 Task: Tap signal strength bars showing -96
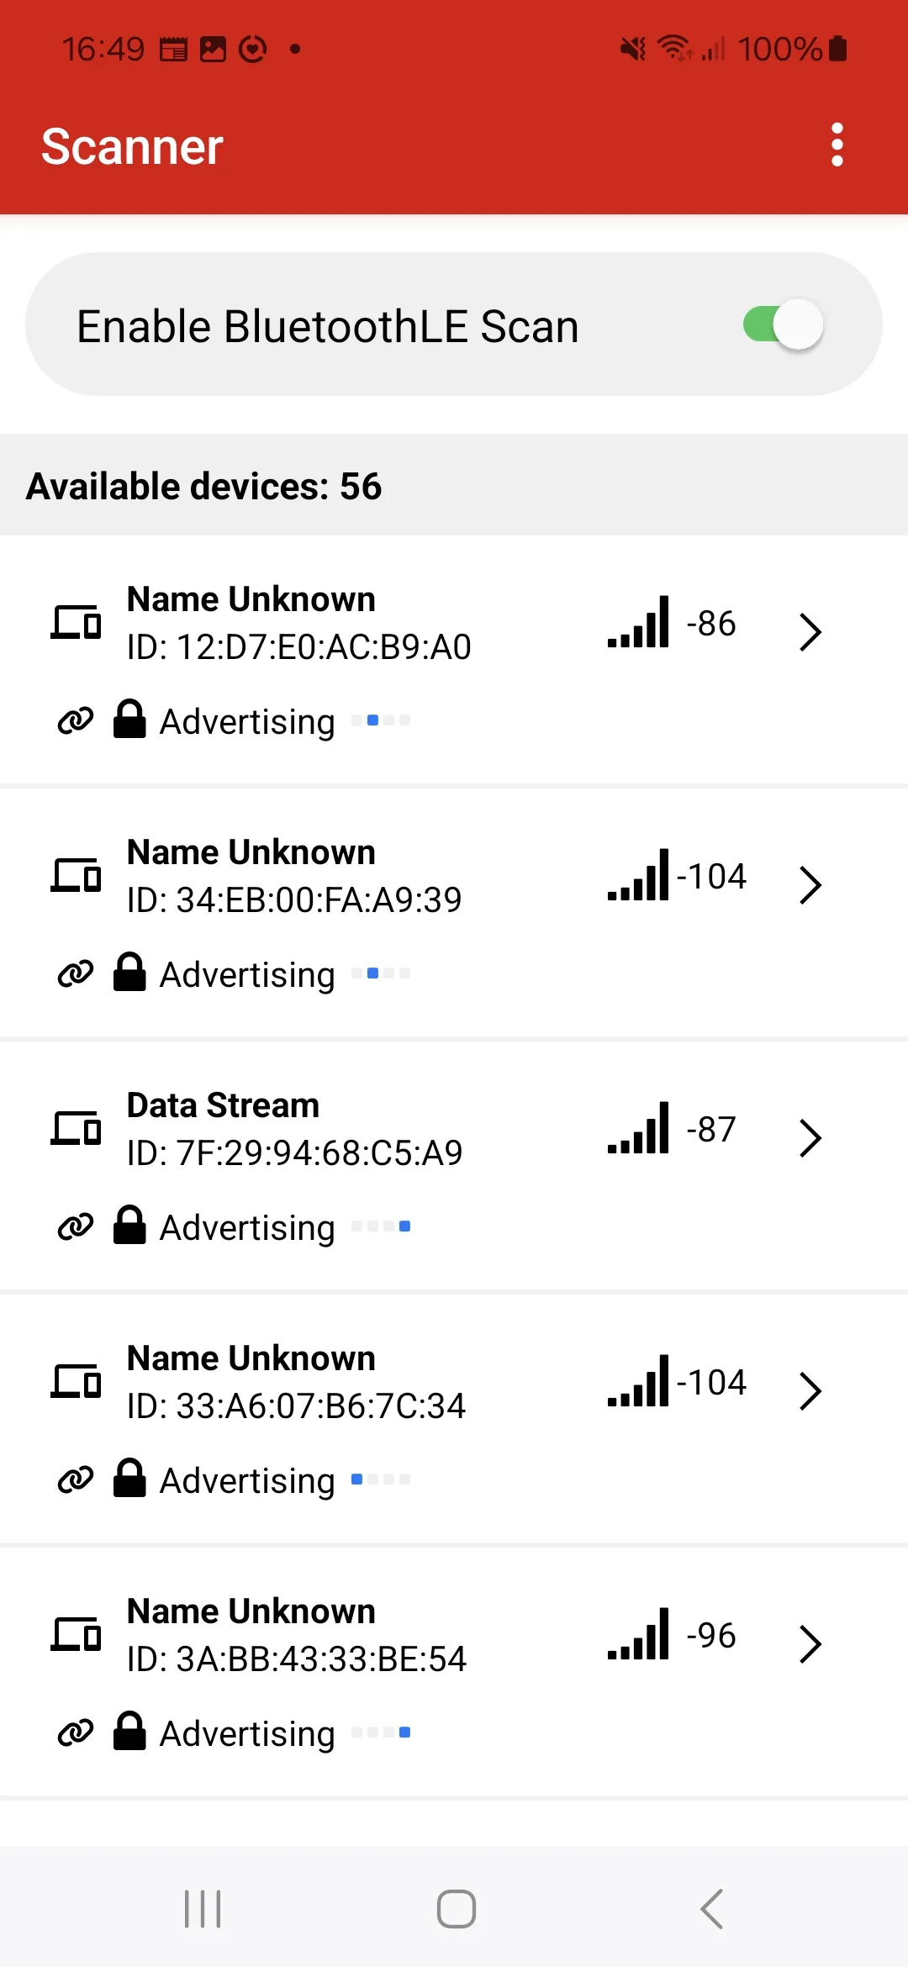[x=638, y=1635]
